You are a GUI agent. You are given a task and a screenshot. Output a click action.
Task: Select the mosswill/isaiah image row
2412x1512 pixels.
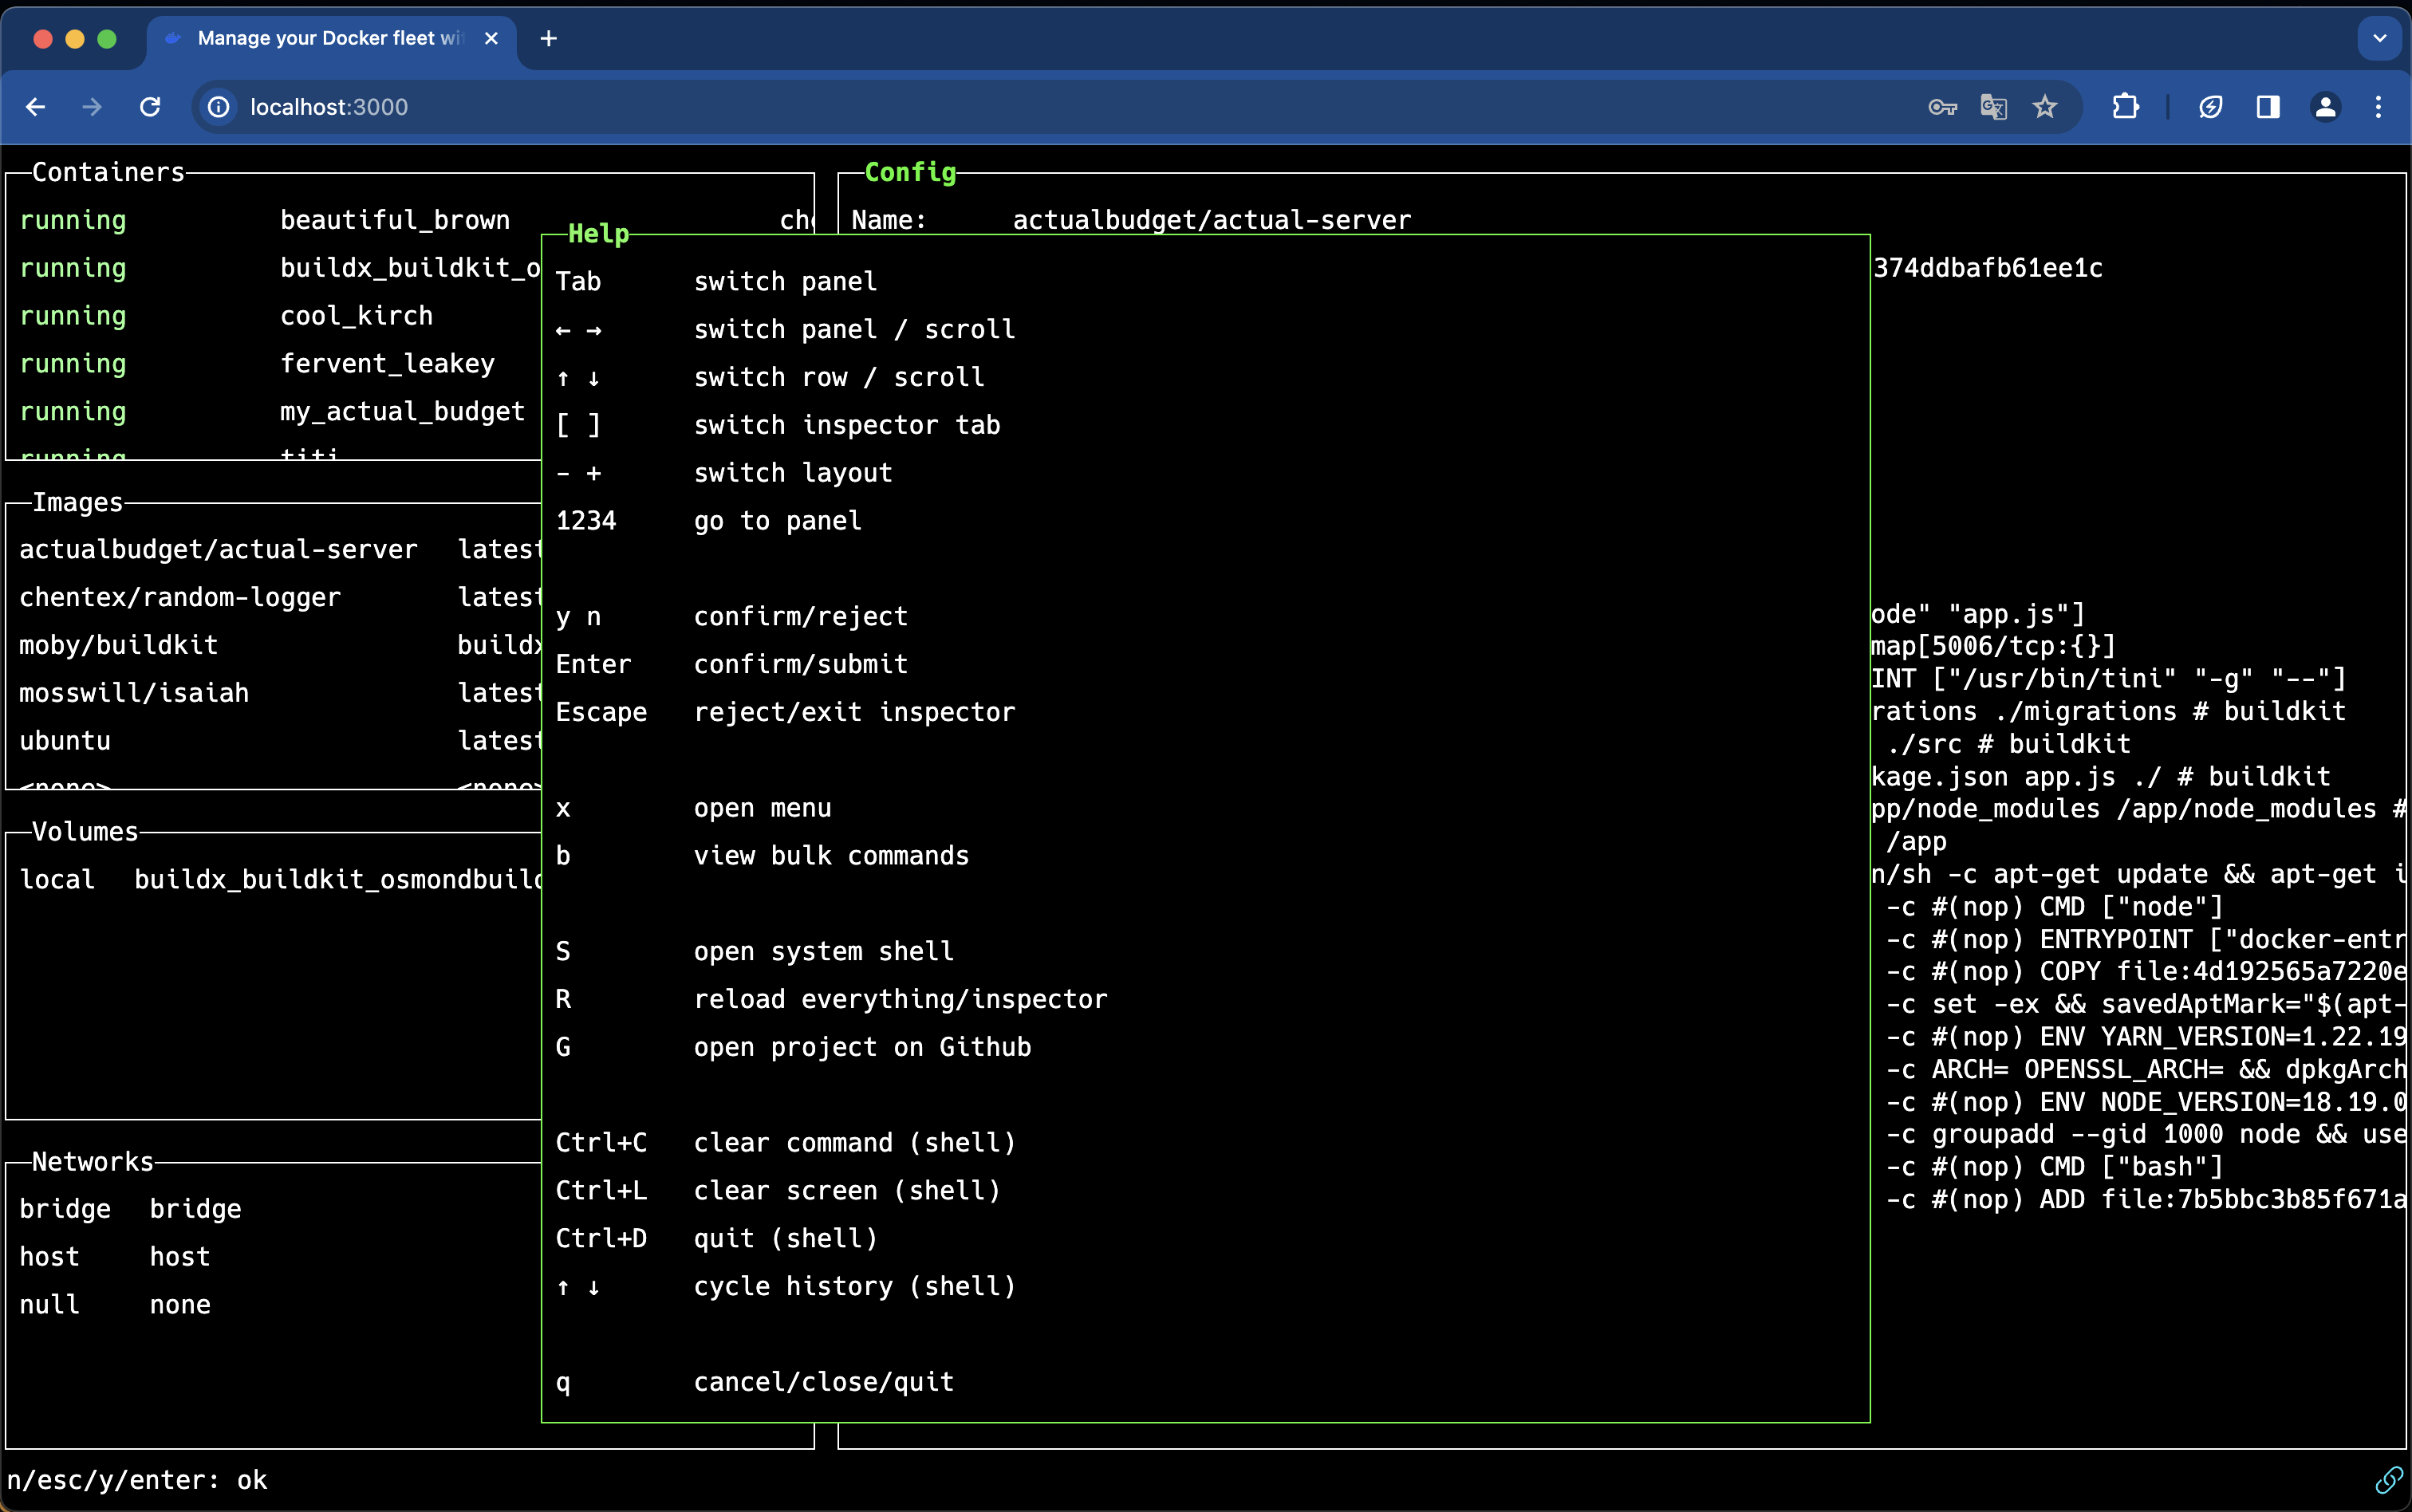[x=134, y=693]
